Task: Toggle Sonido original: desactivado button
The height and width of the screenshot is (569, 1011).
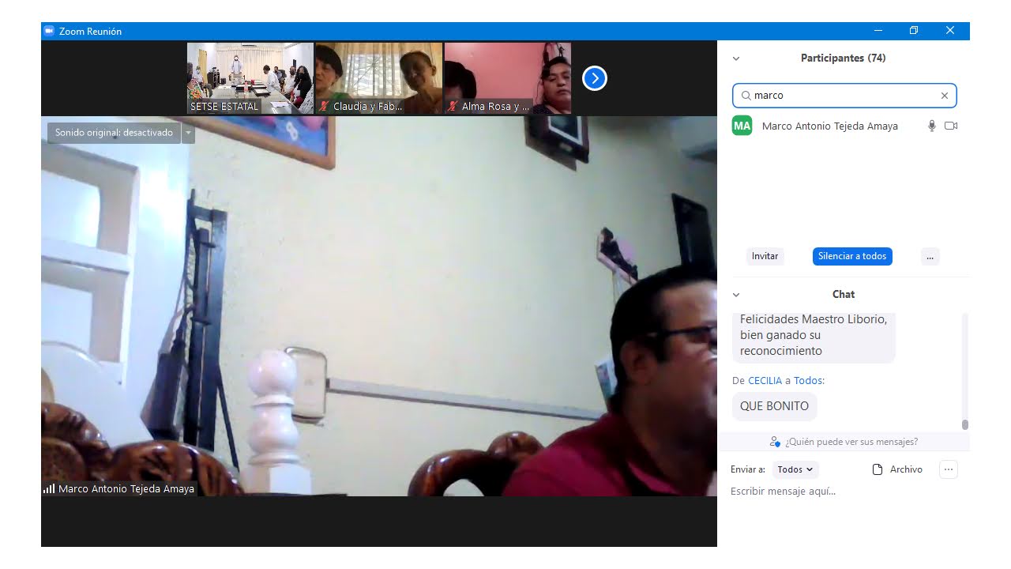Action: tap(114, 133)
